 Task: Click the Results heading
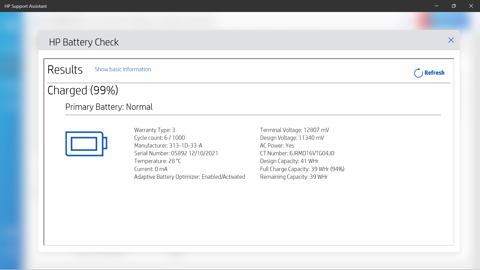[65, 70]
